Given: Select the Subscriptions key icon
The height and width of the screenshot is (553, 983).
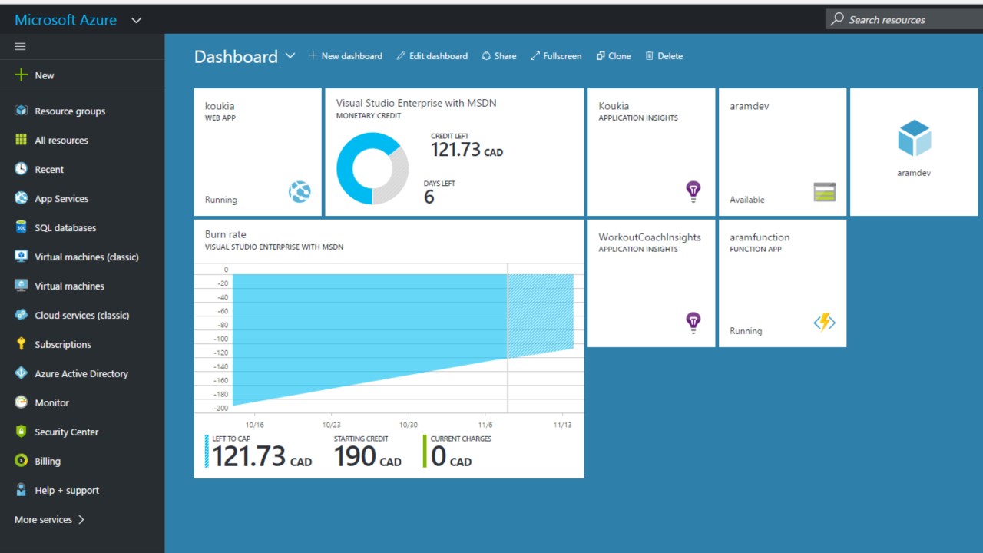Looking at the screenshot, I should (21, 344).
